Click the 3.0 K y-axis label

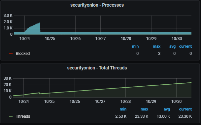click(8, 16)
